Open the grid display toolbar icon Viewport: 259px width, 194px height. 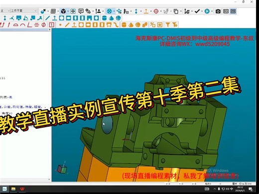point(53,11)
